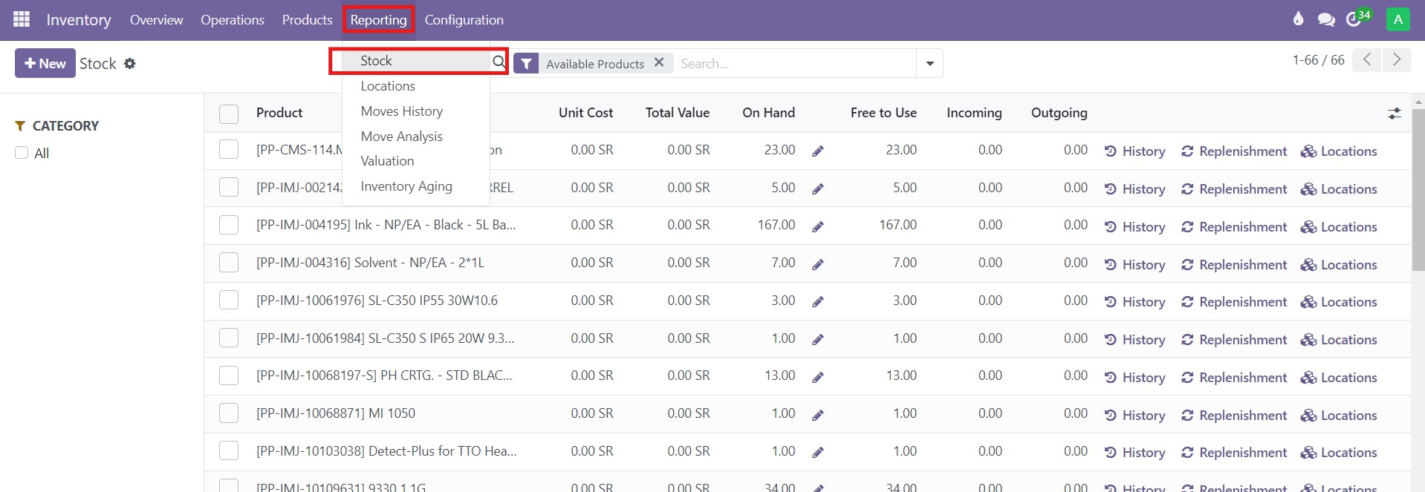Screen dimensions: 1425x492
Task: Click the Stock settings gear icon
Action: (x=130, y=64)
